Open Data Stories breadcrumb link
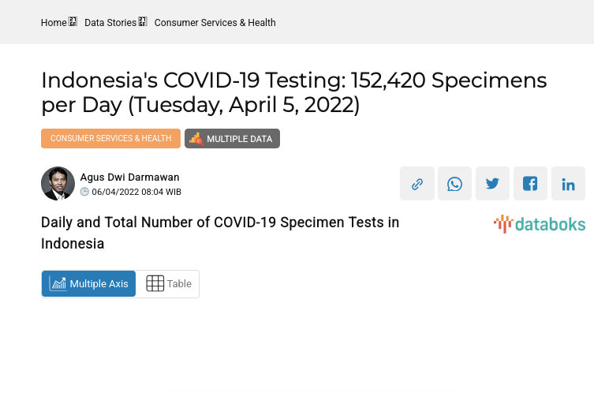Screen dimensions: 594x393 tap(110, 23)
